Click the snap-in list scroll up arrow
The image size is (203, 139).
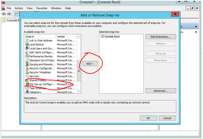click(79, 37)
